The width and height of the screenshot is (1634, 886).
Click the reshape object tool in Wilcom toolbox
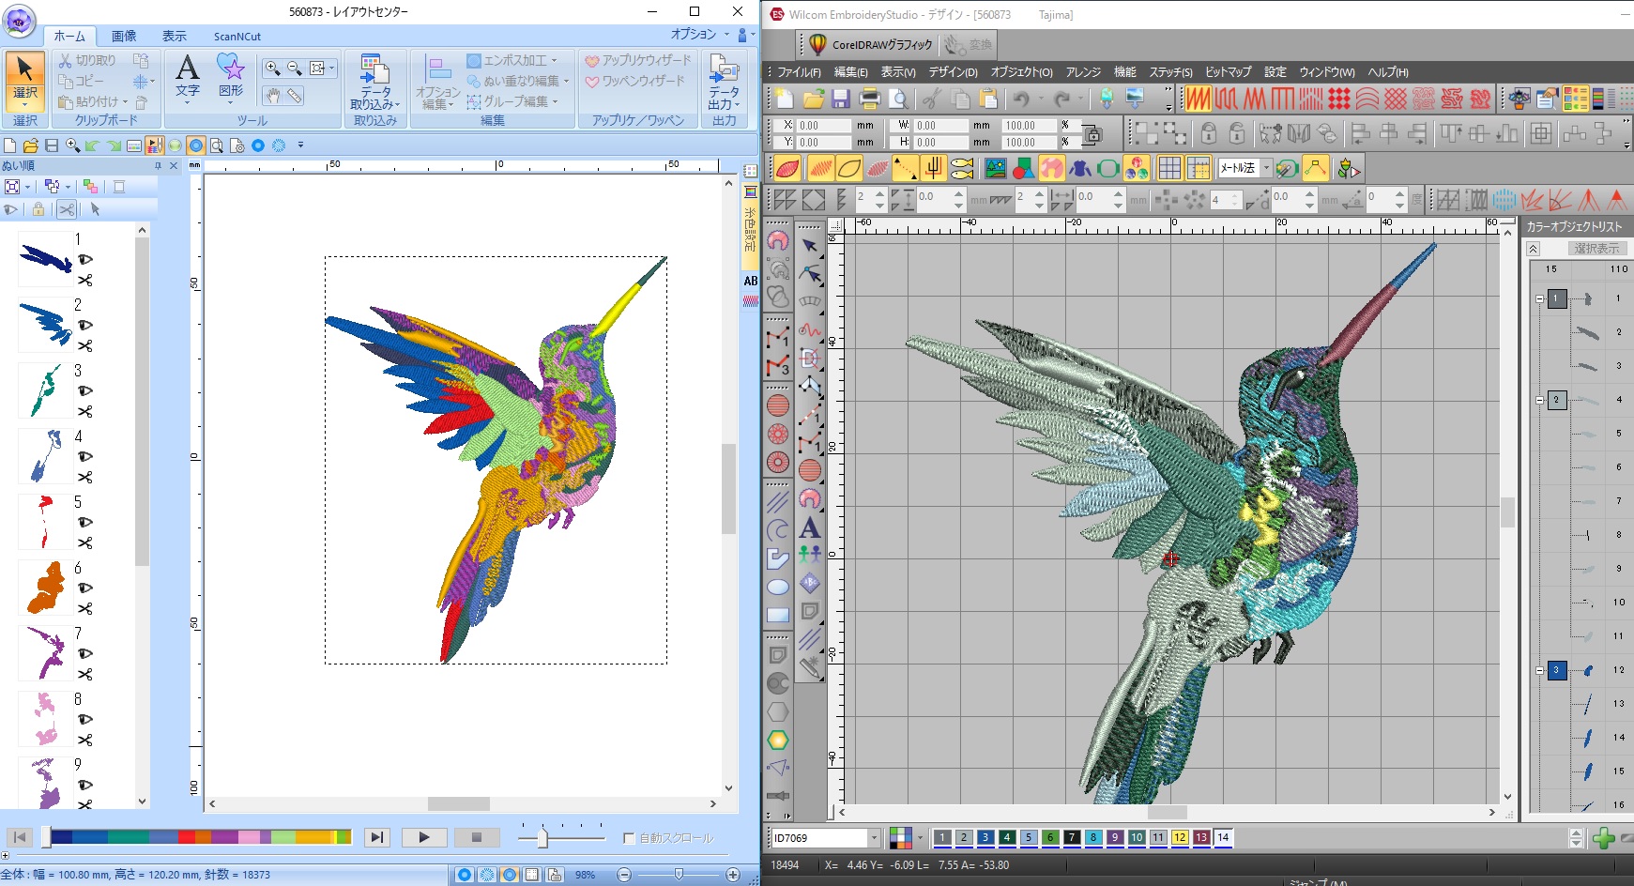coord(810,274)
